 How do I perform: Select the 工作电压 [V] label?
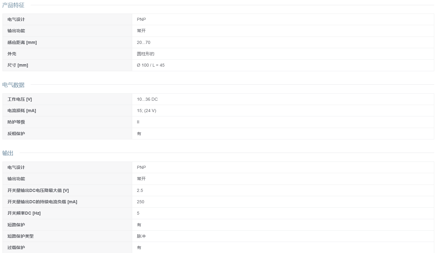20,99
